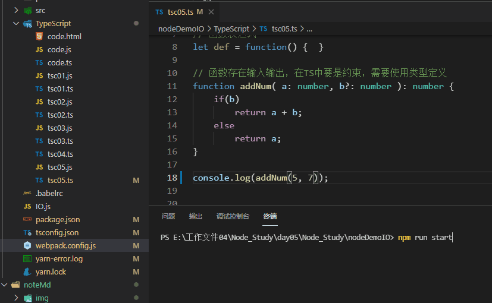Click the HTML icon of code.html
The height and width of the screenshot is (303, 492).
tap(39, 37)
